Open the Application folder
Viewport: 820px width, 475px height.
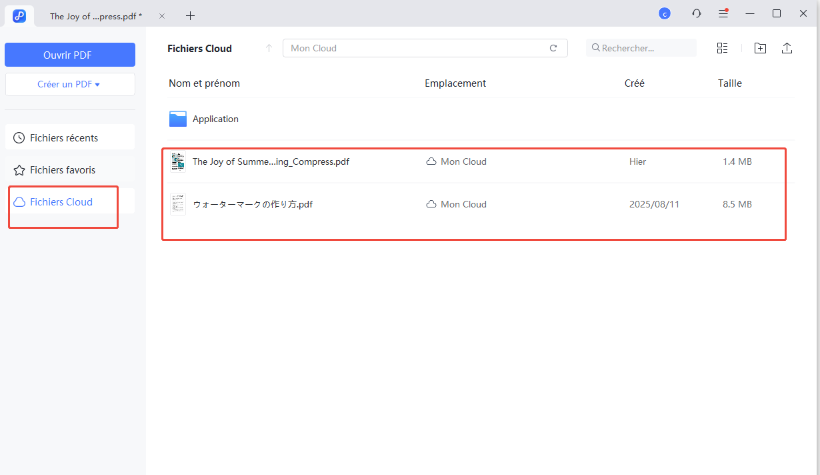pyautogui.click(x=214, y=118)
